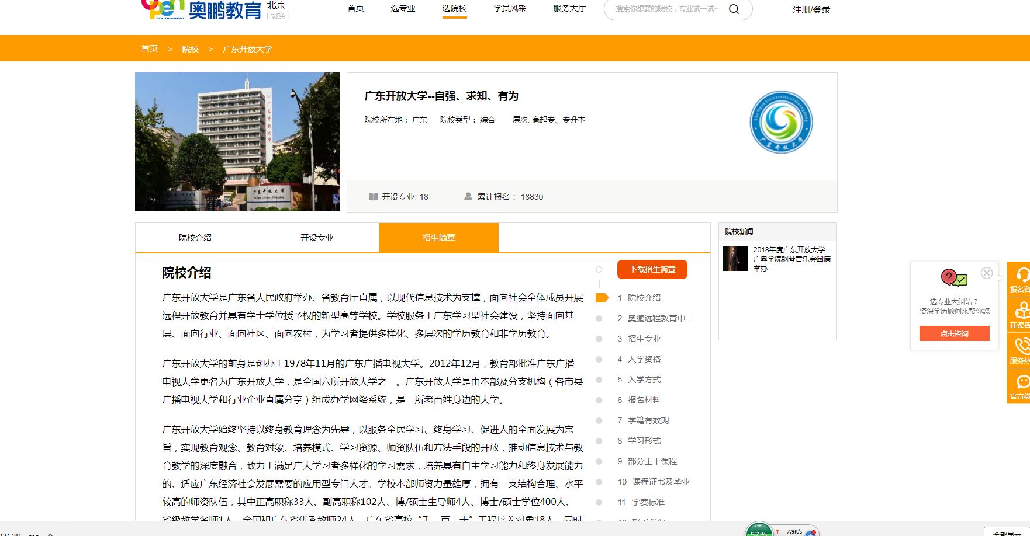Click the student reading consult icon
1030x536 pixels.
coord(1022,311)
